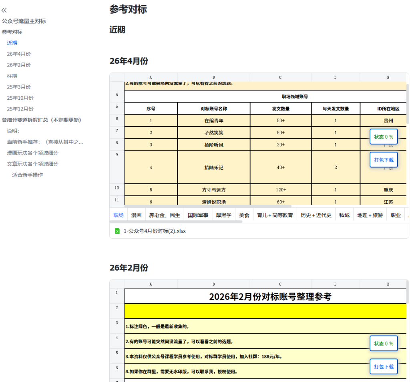Open the 养老金、民生 sheet tab

point(165,215)
